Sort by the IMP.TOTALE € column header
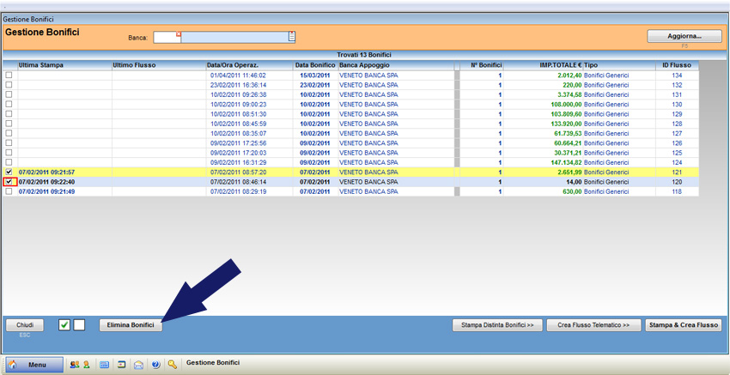 coord(542,65)
